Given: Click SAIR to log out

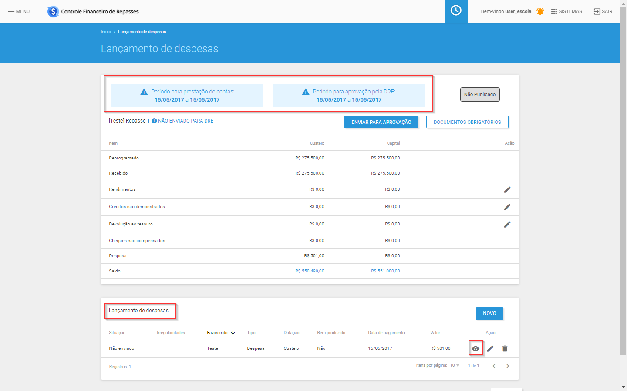Looking at the screenshot, I should click(x=603, y=11).
